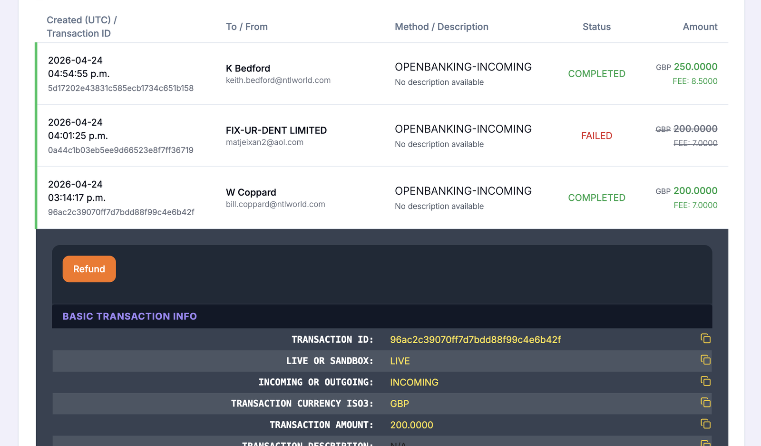This screenshot has width=761, height=446.
Task: Click the FAILED status label
Action: (596, 136)
